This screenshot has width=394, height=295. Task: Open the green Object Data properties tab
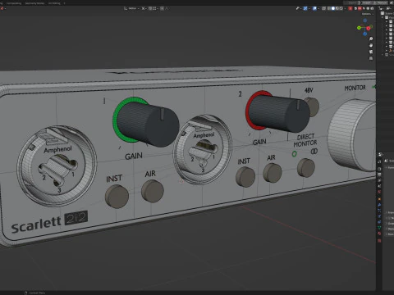tap(379, 228)
